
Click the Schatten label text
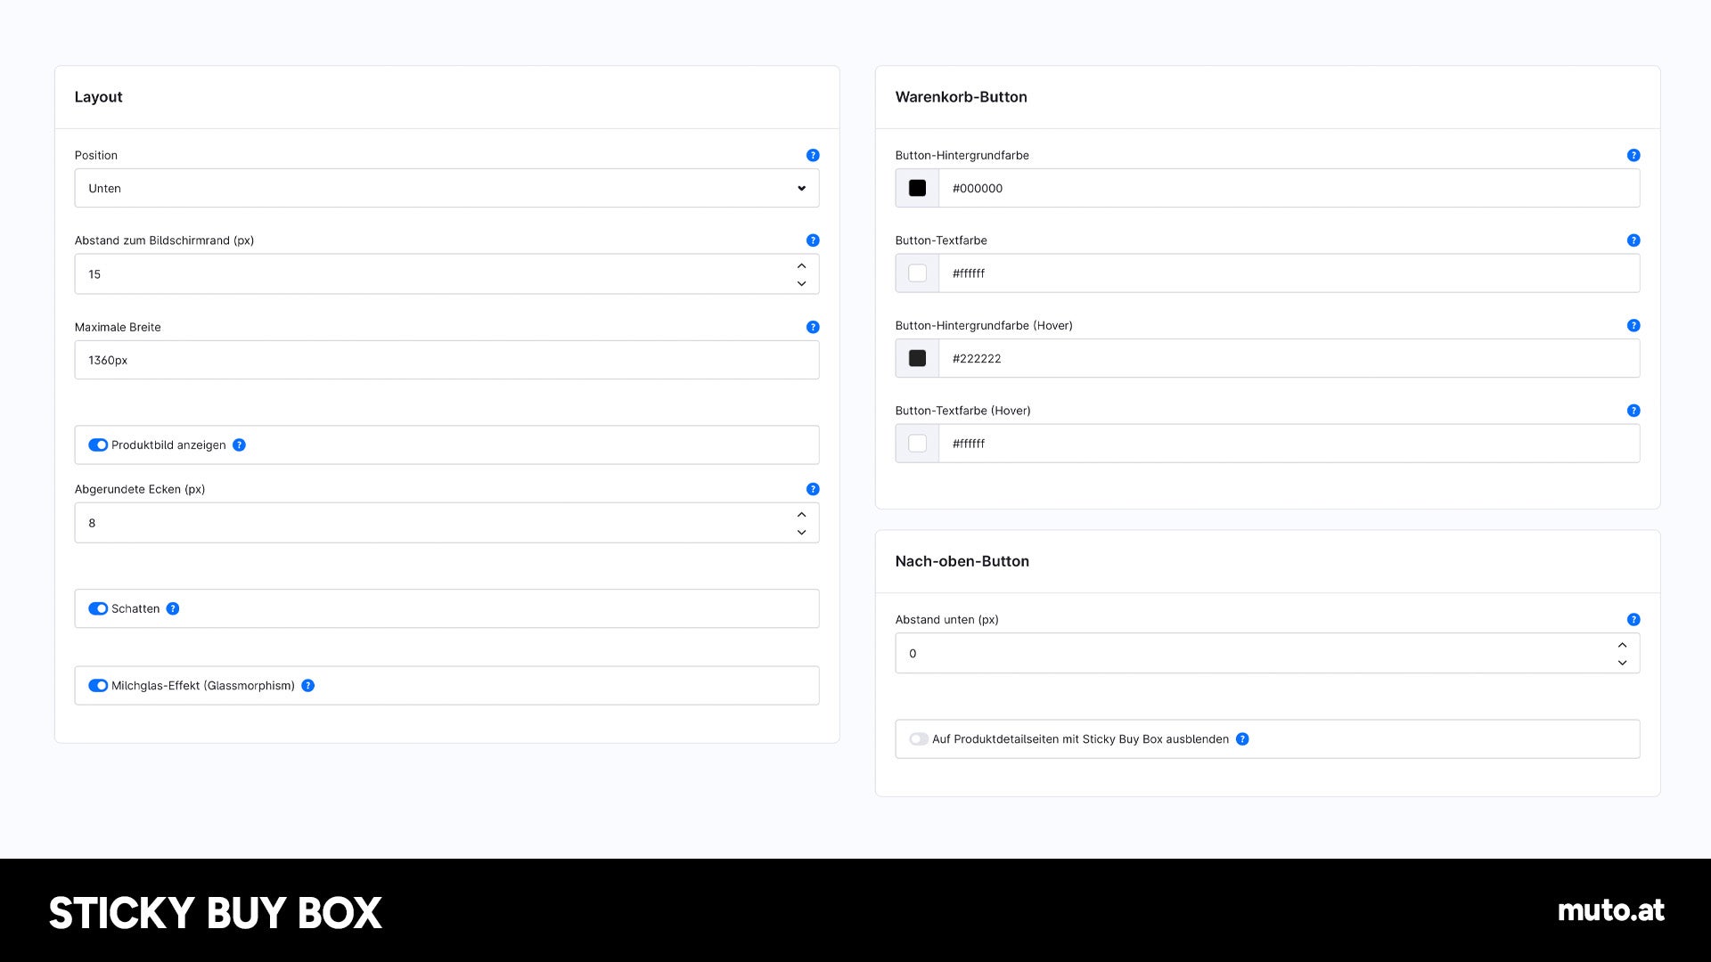tap(135, 608)
